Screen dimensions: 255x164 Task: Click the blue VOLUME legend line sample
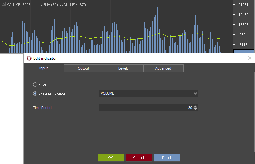tap(36, 4)
